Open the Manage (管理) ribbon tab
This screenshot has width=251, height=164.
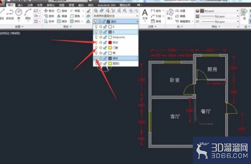point(71,5)
